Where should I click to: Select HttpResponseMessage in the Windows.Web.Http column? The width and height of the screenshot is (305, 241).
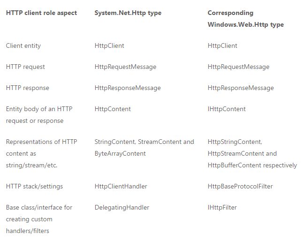(241, 88)
